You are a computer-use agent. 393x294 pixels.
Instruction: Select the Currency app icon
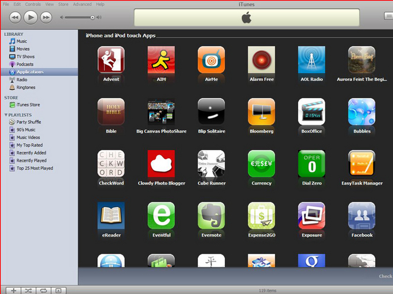[x=261, y=164]
